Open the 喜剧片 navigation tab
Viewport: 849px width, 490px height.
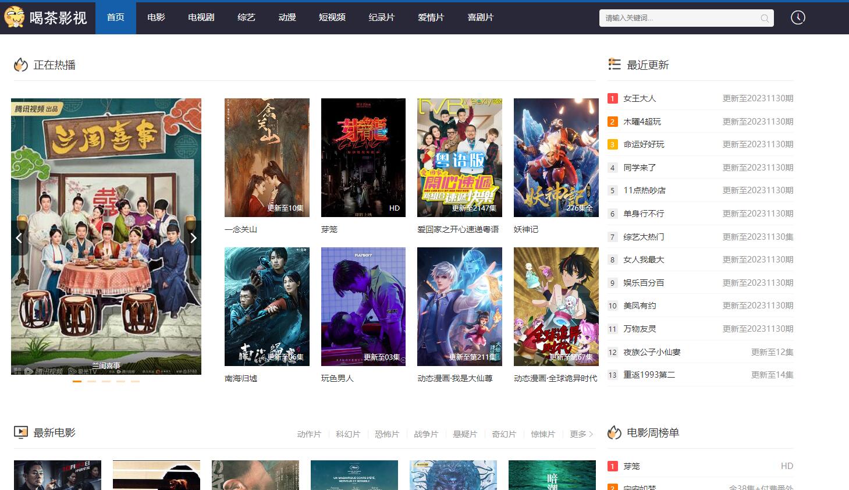click(x=481, y=17)
